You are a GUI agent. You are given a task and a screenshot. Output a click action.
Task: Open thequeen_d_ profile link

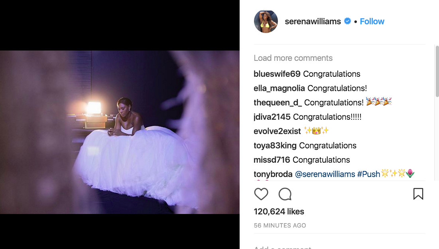[x=278, y=103]
